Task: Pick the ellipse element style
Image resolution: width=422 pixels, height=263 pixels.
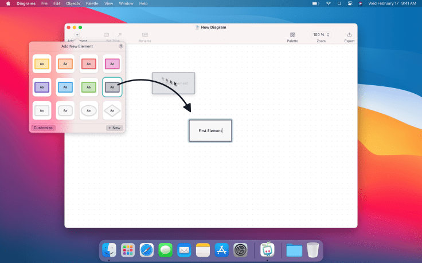Action: [88, 110]
